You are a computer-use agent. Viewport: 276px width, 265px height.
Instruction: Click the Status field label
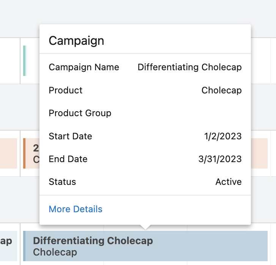click(62, 182)
